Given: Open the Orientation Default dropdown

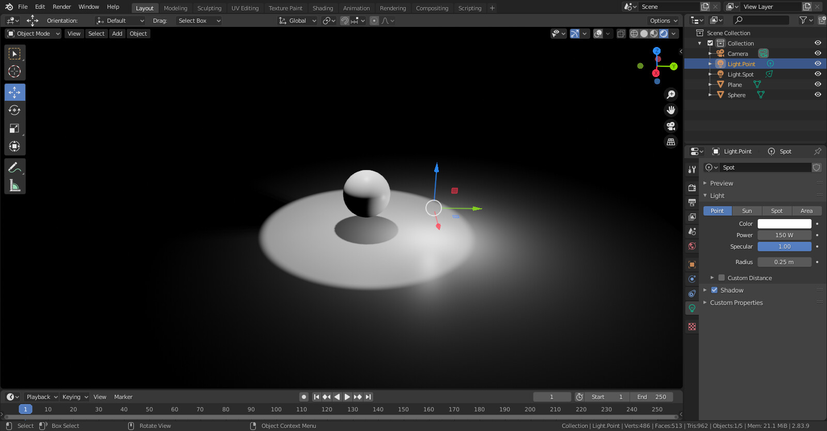Looking at the screenshot, I should pos(120,21).
